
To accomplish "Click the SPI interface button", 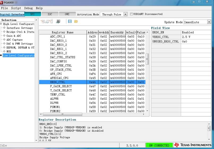I will (33, 14).
